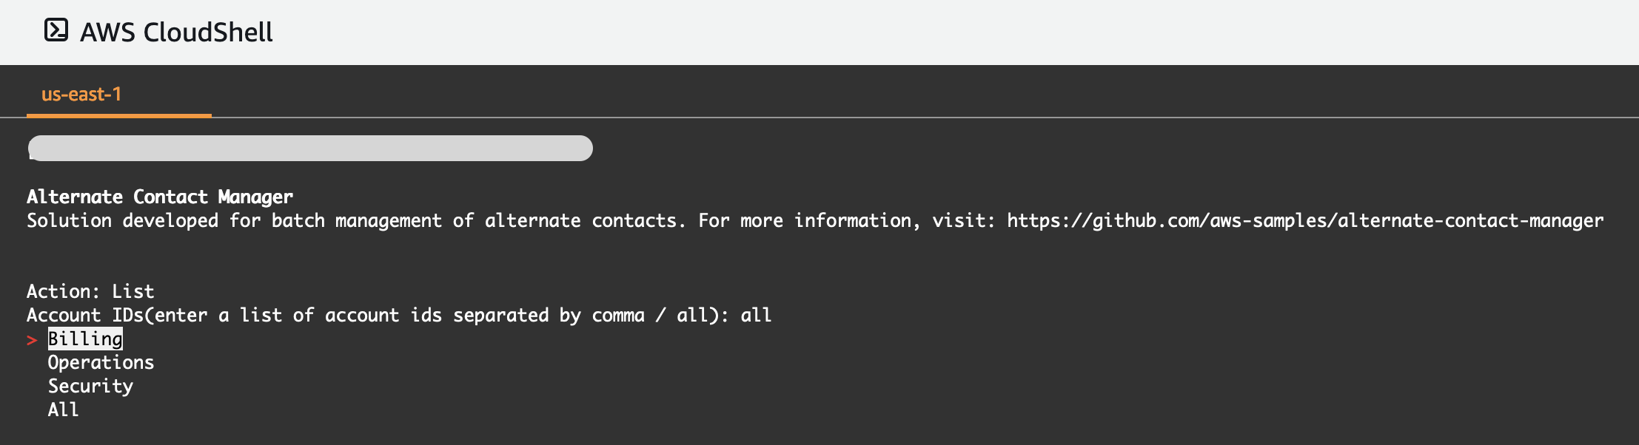Click the word 'comma' in the prompt
The width and height of the screenshot is (1639, 445).
(618, 315)
